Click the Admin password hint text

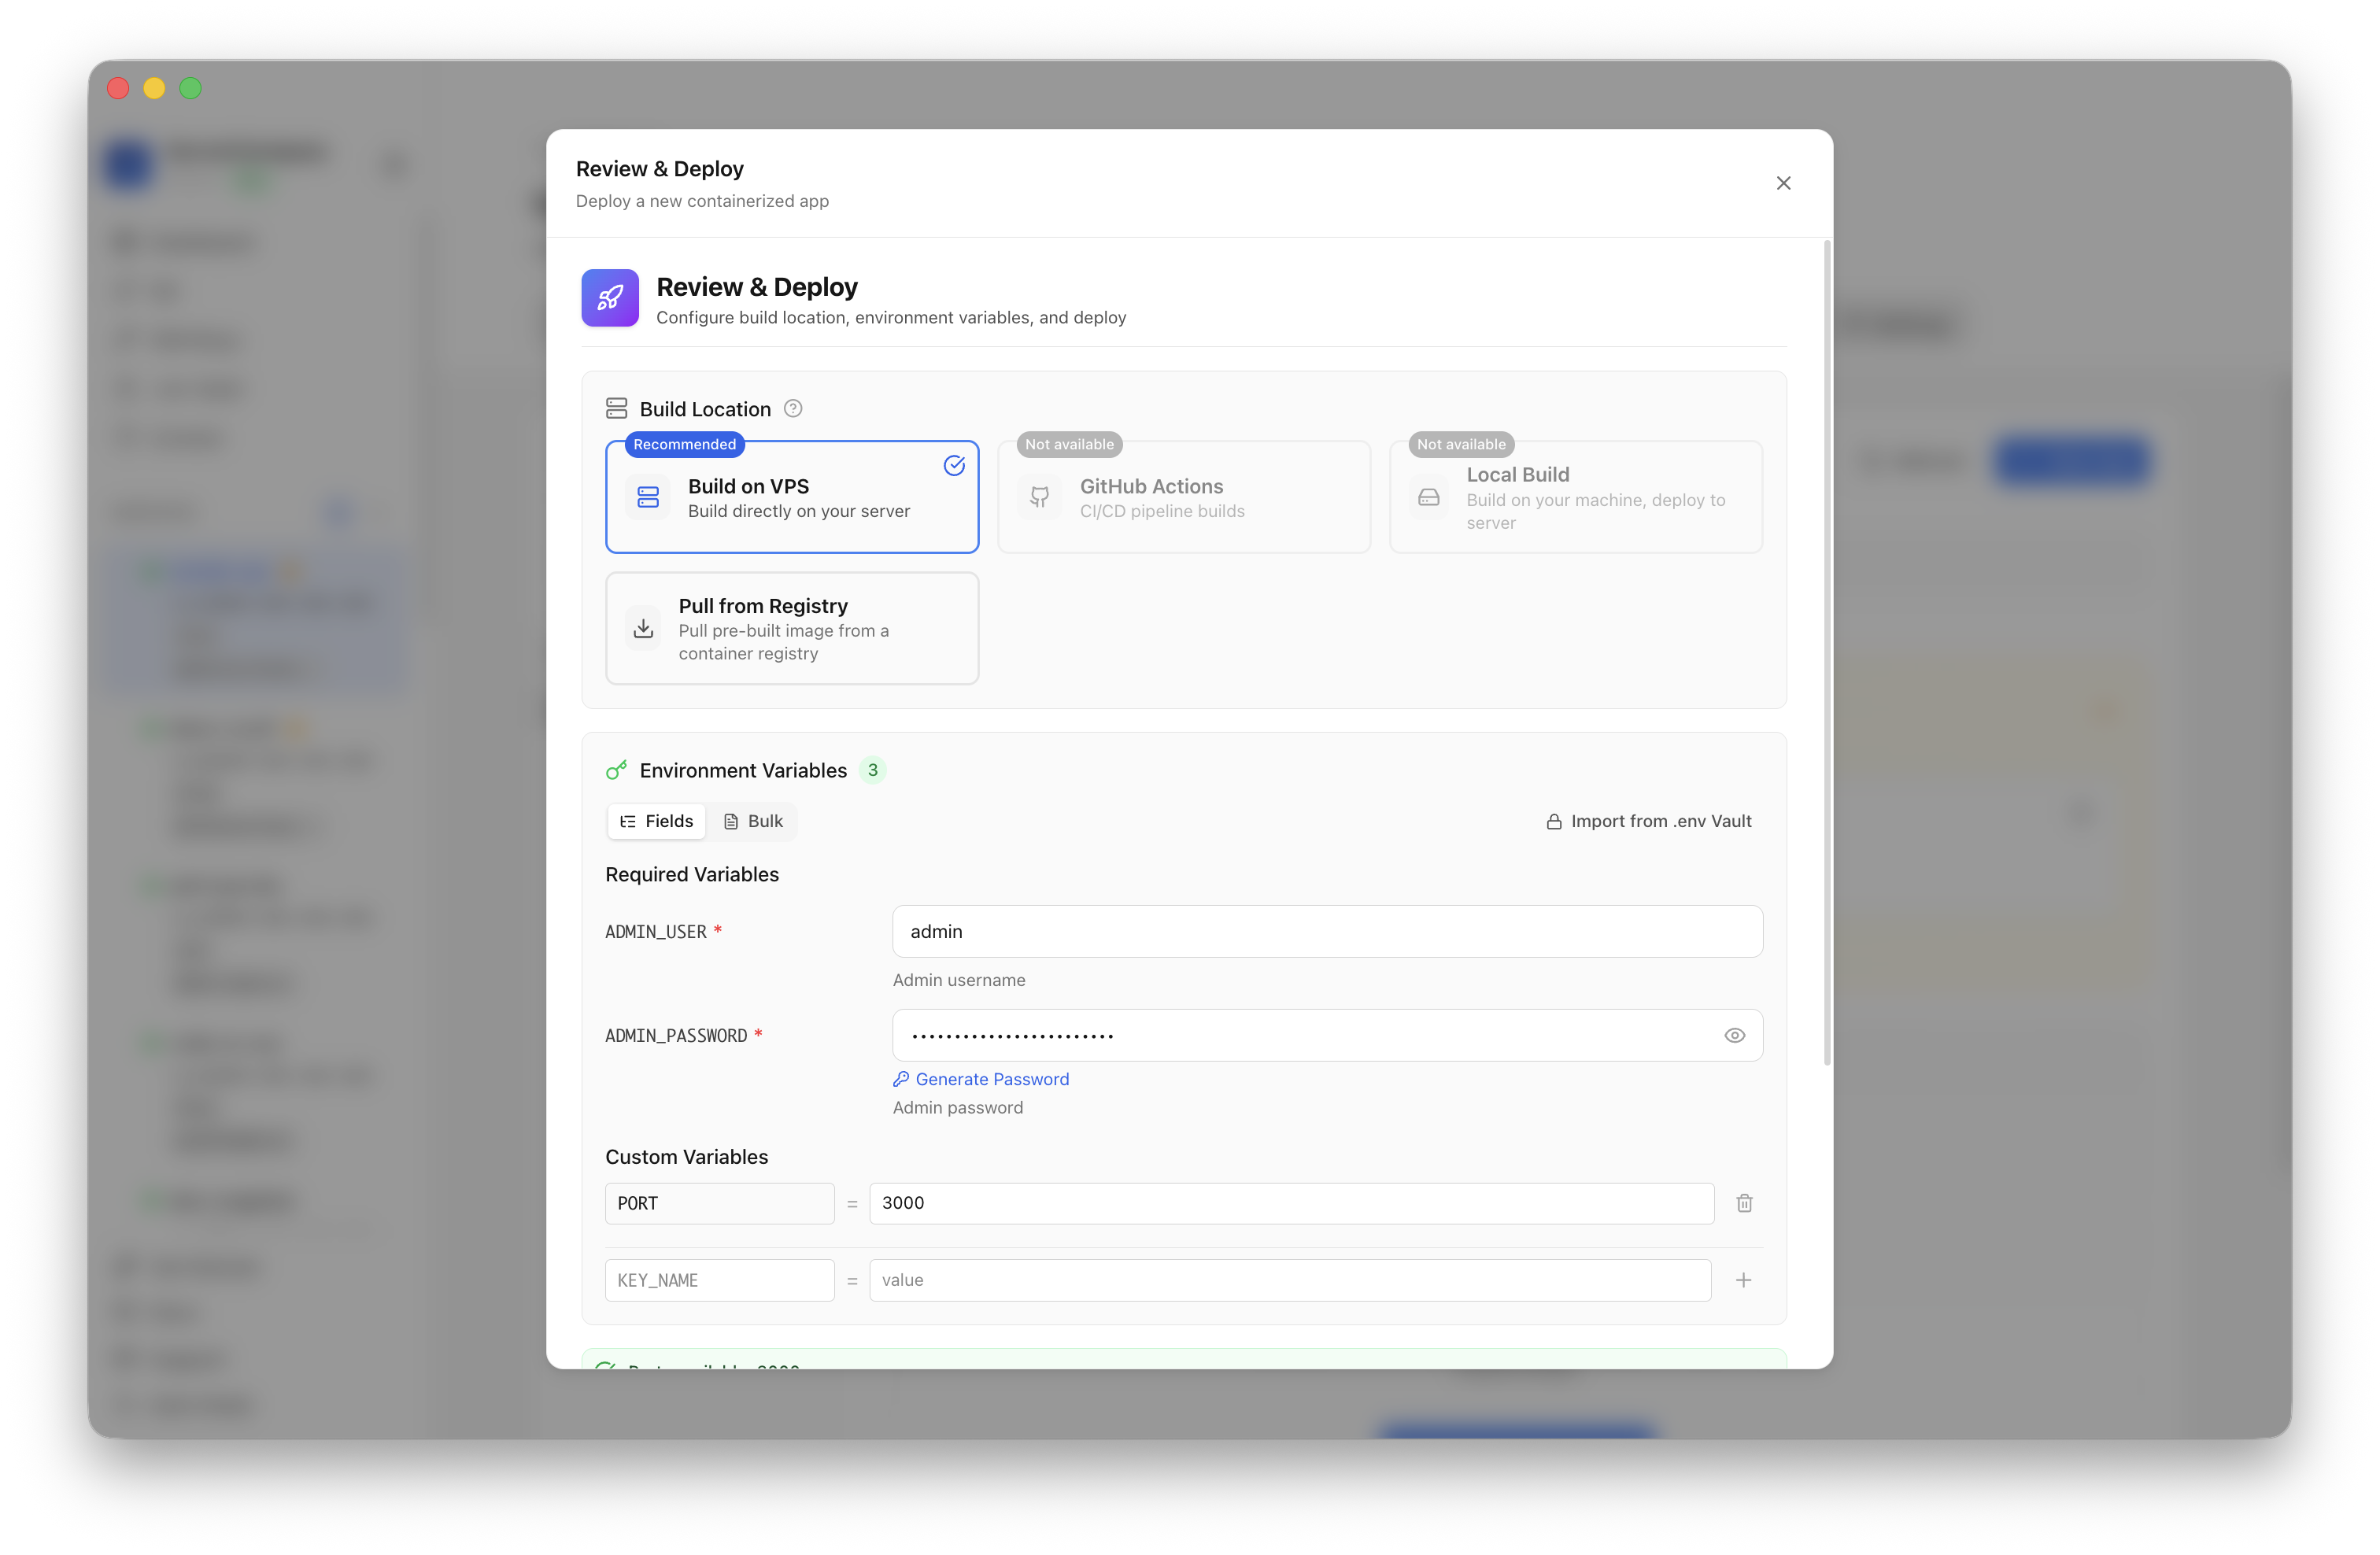(958, 1107)
